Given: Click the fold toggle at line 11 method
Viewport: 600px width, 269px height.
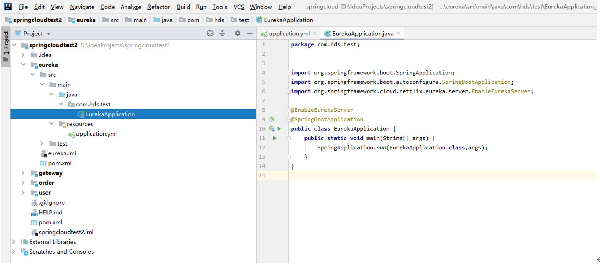Looking at the screenshot, I should point(289,138).
